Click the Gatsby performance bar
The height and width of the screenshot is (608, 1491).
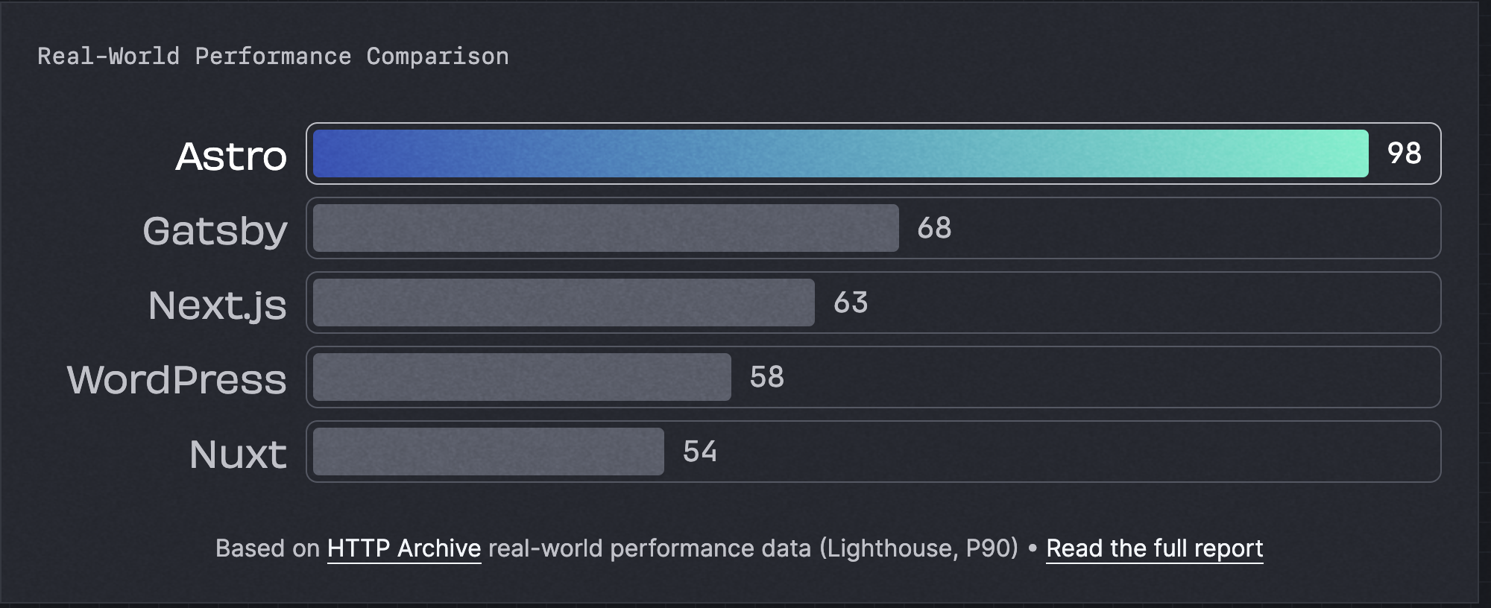click(605, 228)
